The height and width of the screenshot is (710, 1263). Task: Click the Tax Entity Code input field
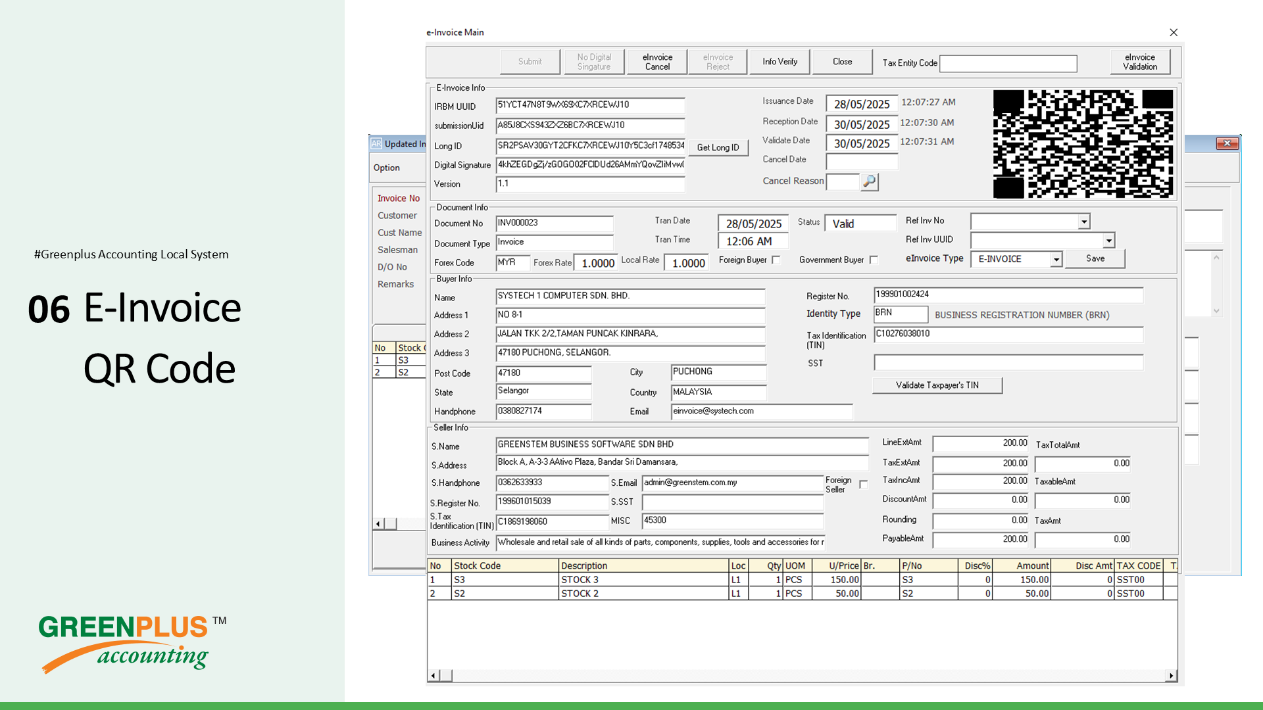[x=1008, y=63]
